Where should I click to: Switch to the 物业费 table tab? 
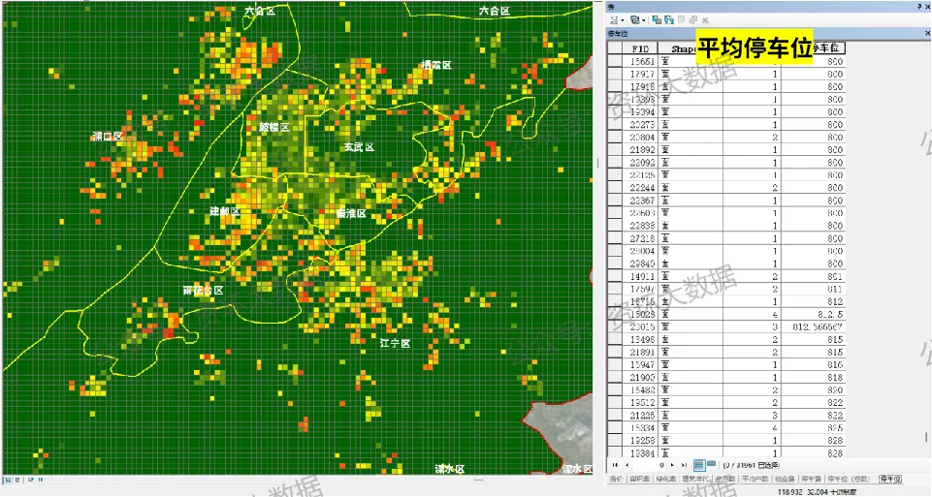pyautogui.click(x=785, y=479)
